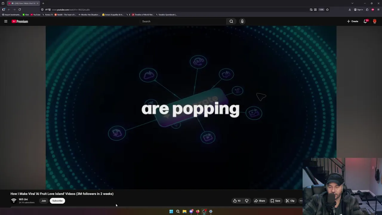Open Import bookmarks bookmark item
The image size is (382, 215).
[11, 15]
